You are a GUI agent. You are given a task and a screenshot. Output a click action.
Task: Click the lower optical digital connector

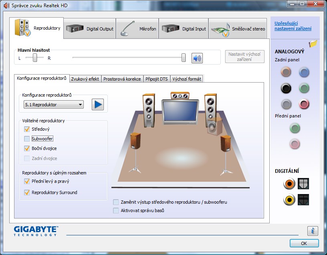[x=303, y=200]
